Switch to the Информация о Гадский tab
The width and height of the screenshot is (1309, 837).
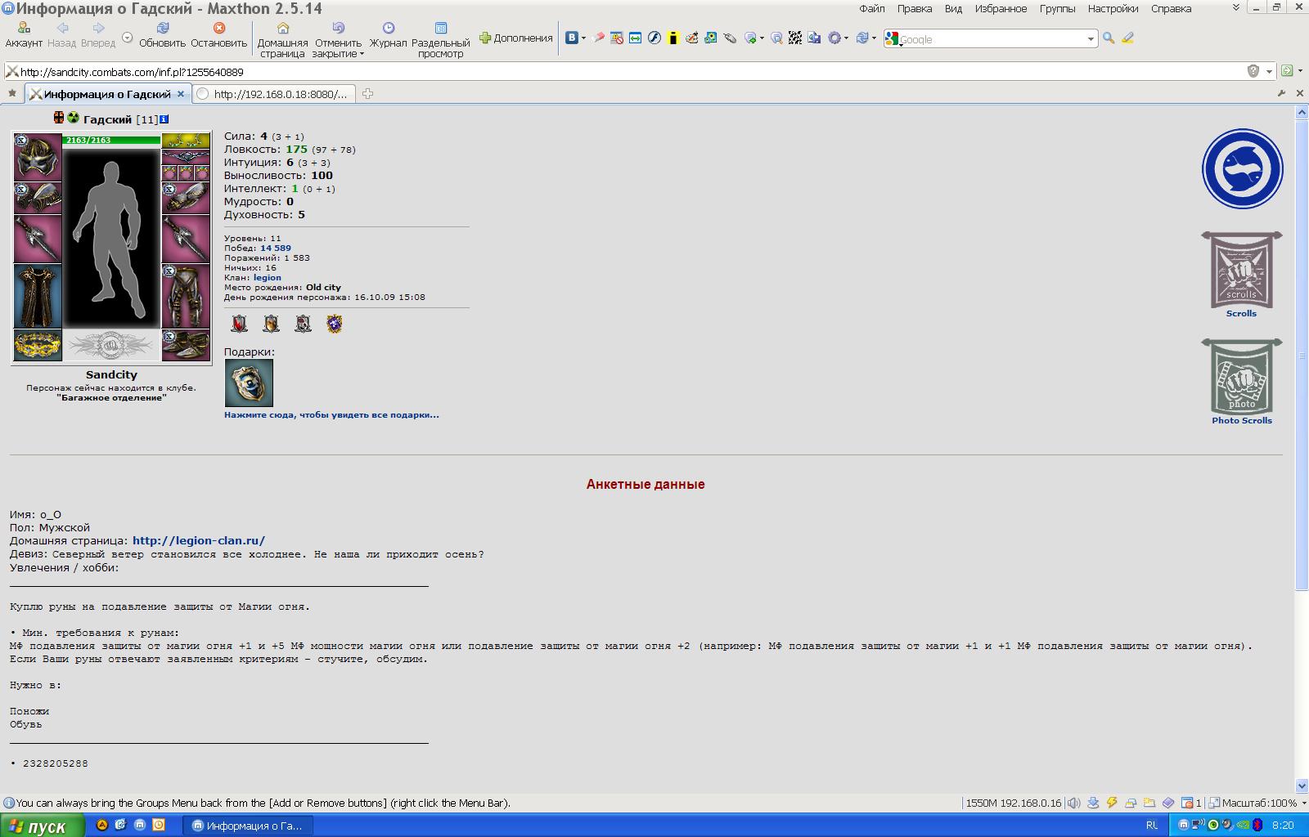click(106, 94)
